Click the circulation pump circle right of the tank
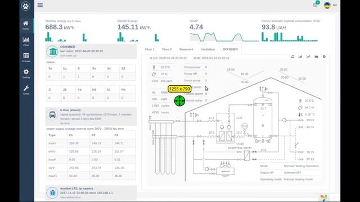This screenshot has width=360, height=202. pos(284,120)
